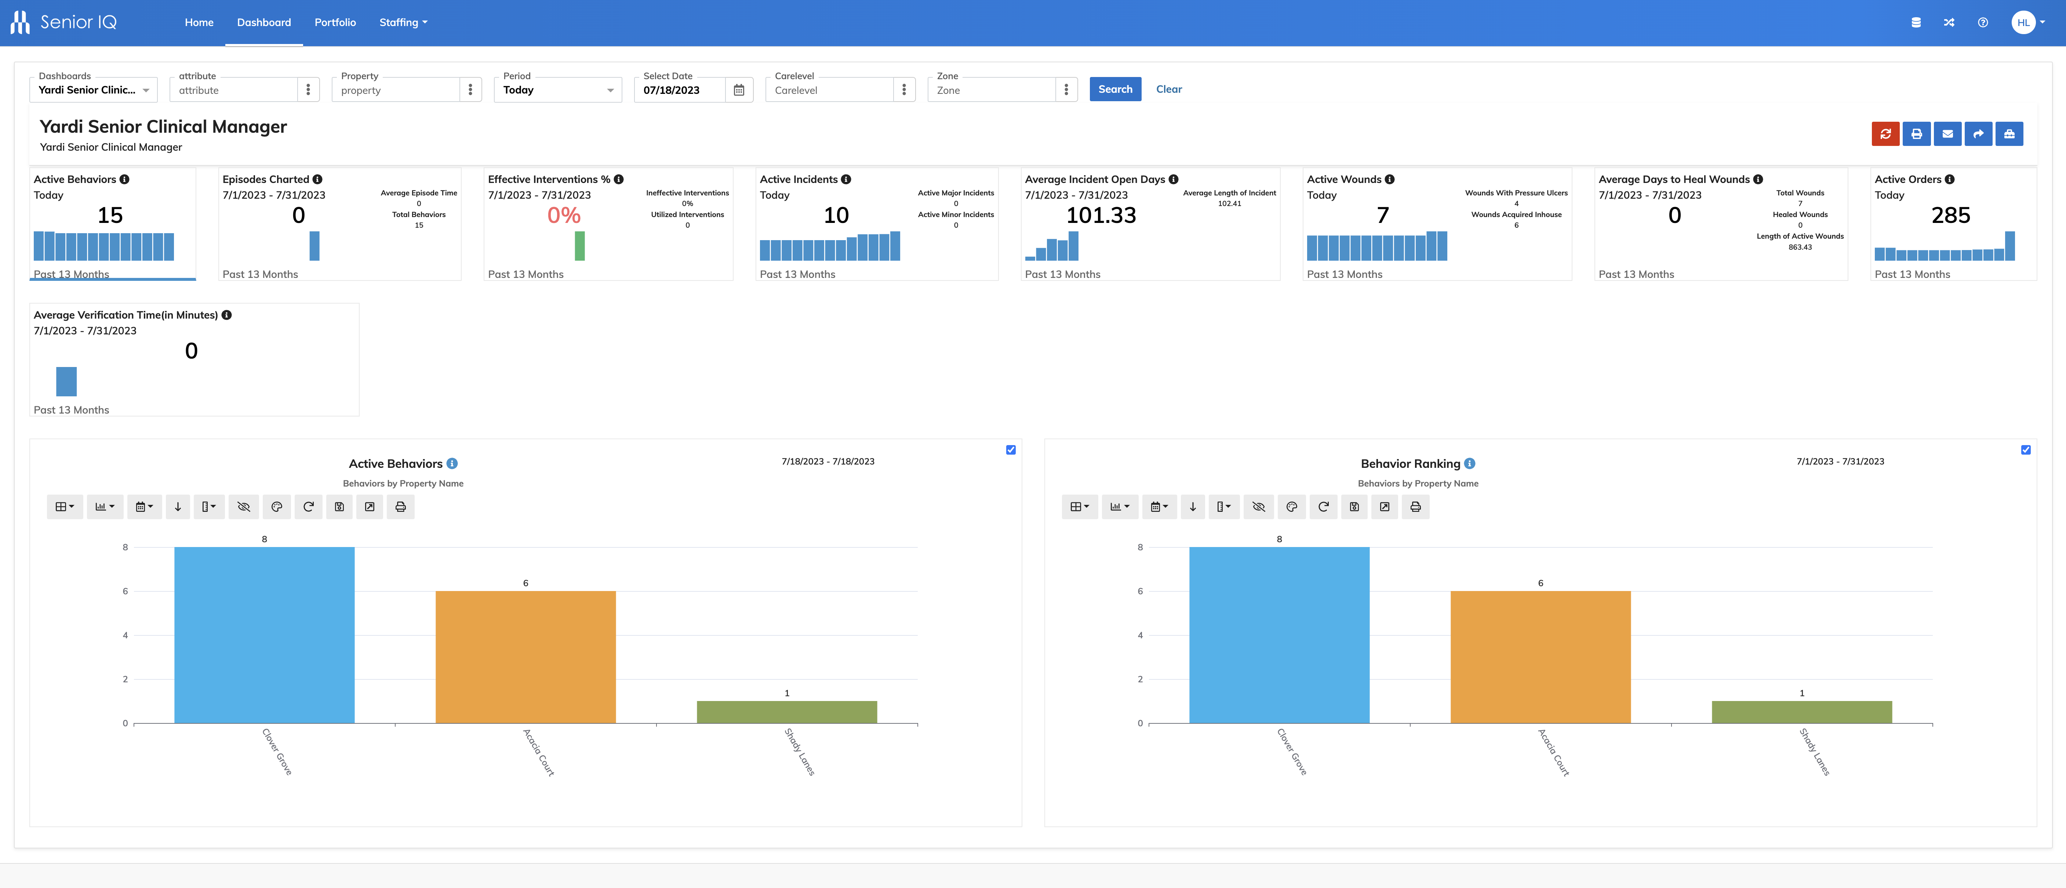
Task: Uncheck the Behavior Ranking chart checkbox
Action: point(2027,449)
